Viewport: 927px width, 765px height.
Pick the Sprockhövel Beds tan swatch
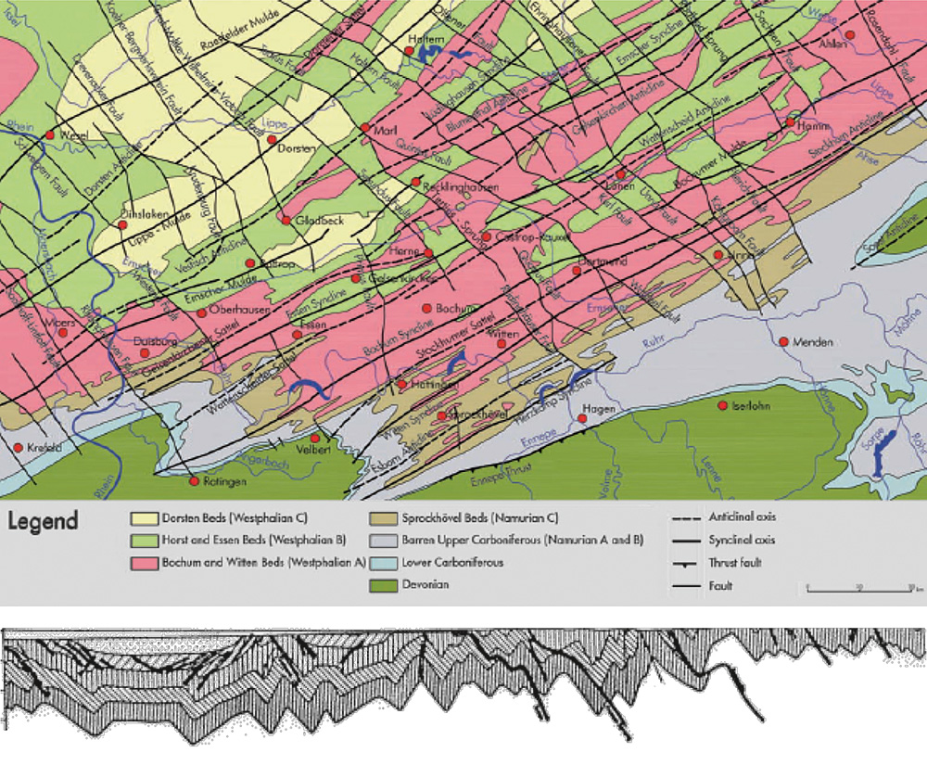(x=382, y=517)
